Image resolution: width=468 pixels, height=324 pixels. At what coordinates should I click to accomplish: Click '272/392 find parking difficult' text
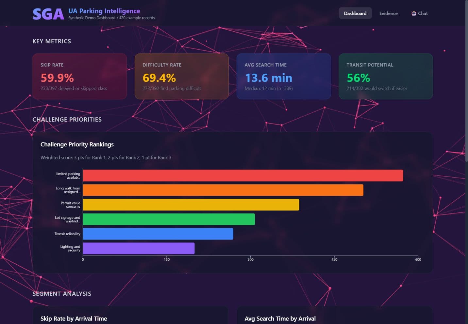172,88
